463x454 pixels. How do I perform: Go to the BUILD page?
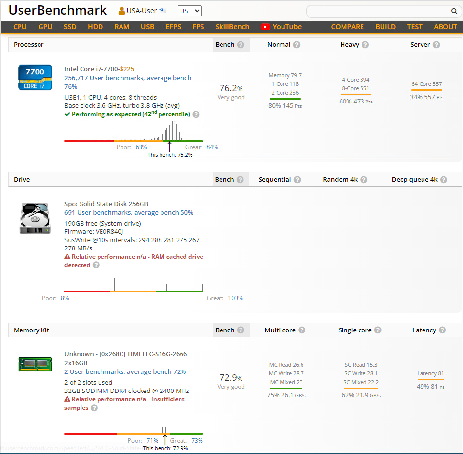tap(385, 27)
